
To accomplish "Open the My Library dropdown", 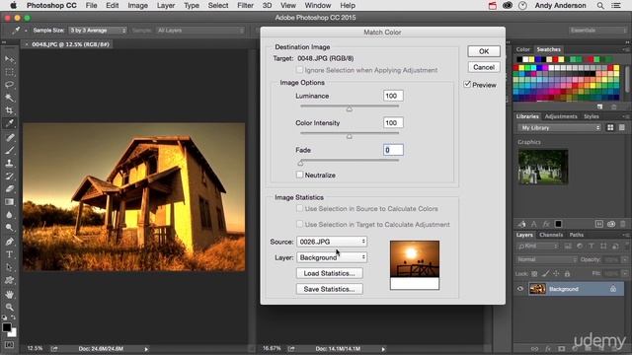I will point(560,127).
